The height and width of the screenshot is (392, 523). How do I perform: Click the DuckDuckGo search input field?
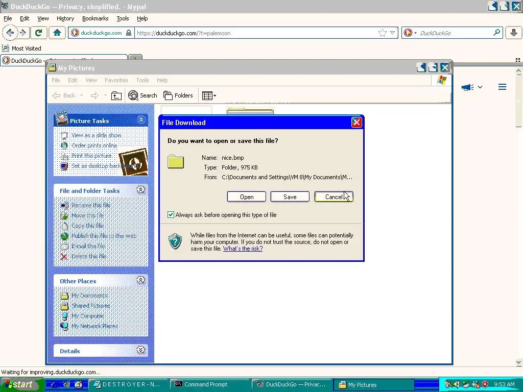tap(455, 33)
